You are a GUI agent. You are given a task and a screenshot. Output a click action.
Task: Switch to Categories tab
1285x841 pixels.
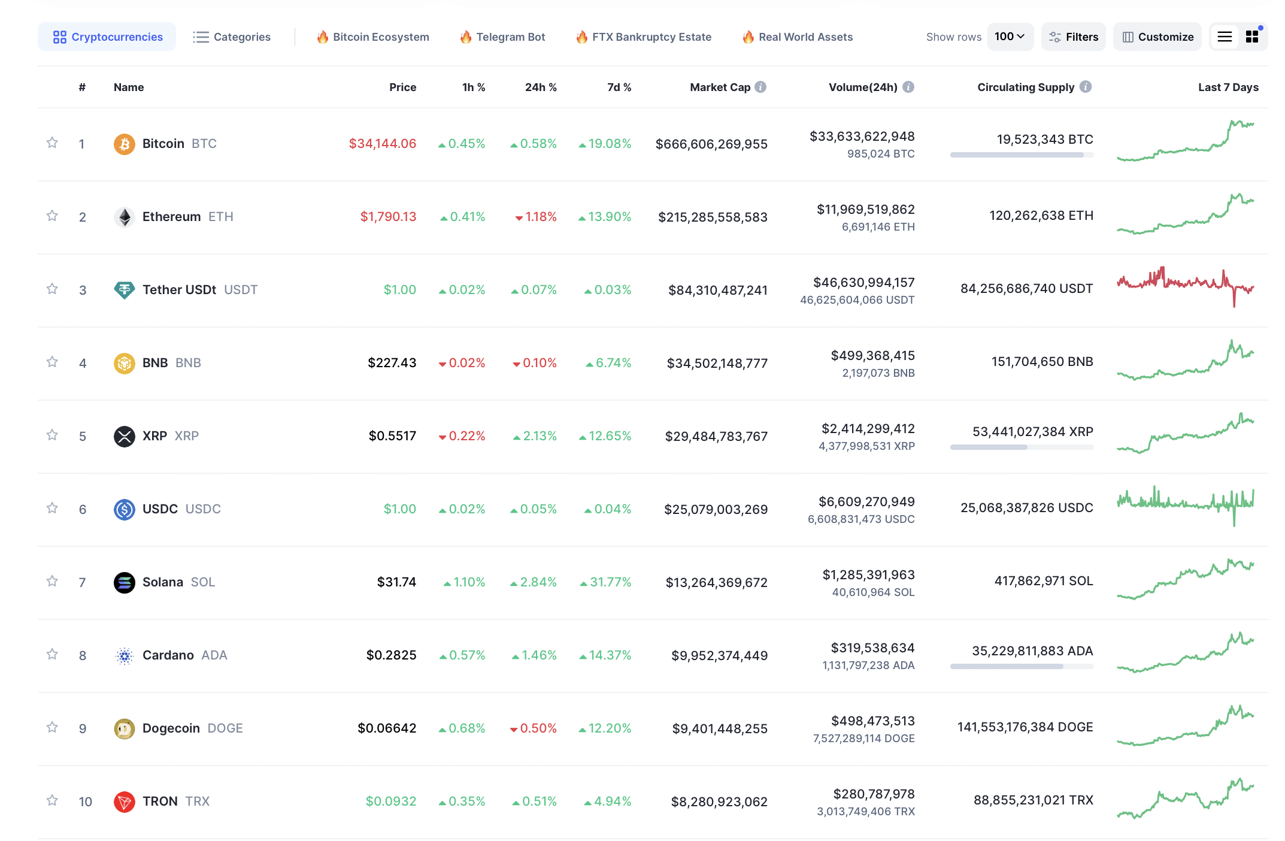coord(232,37)
